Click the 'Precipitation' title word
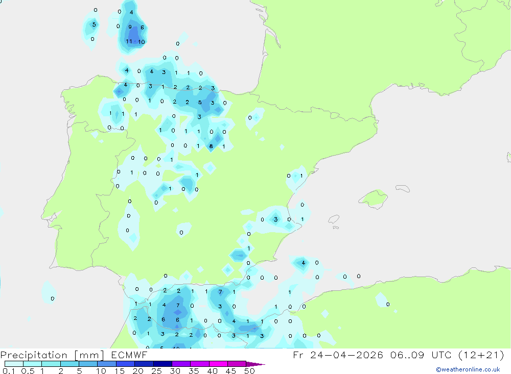 [34, 355]
